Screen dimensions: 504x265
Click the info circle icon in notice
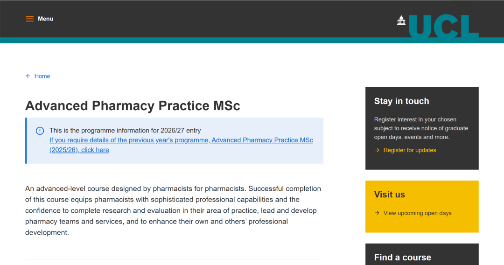click(x=40, y=131)
